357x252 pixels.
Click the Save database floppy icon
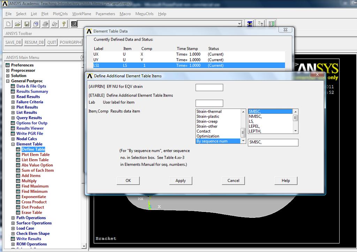27,24
